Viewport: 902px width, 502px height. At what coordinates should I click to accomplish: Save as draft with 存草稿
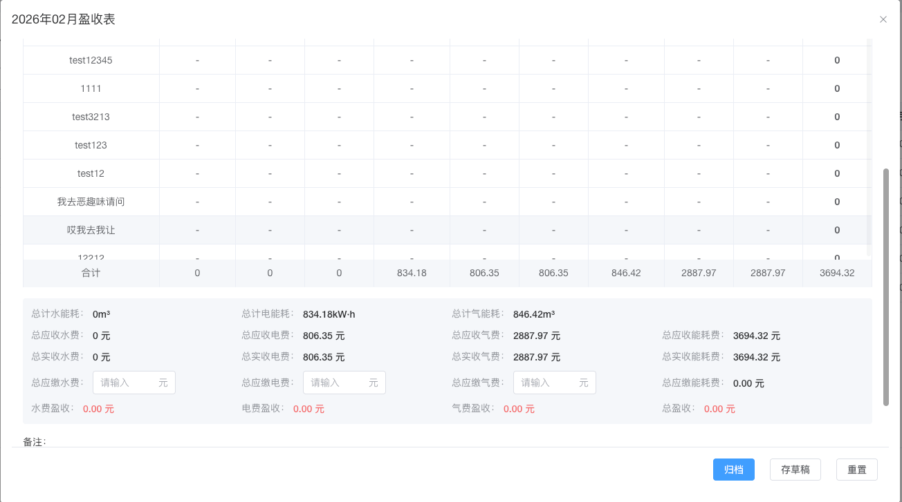click(x=795, y=470)
